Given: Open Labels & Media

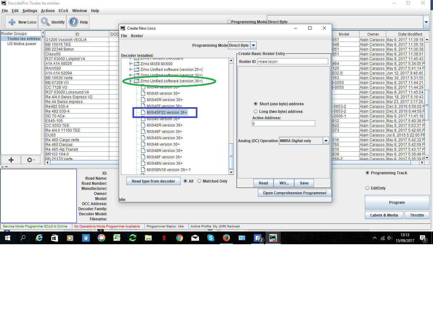Looking at the screenshot, I should pyautogui.click(x=384, y=215).
